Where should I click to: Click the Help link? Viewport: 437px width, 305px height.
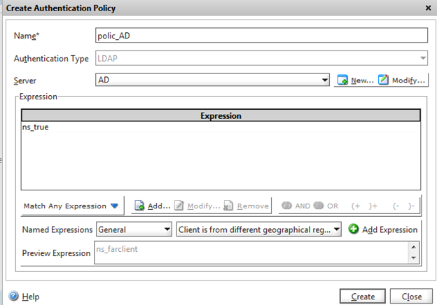31,297
